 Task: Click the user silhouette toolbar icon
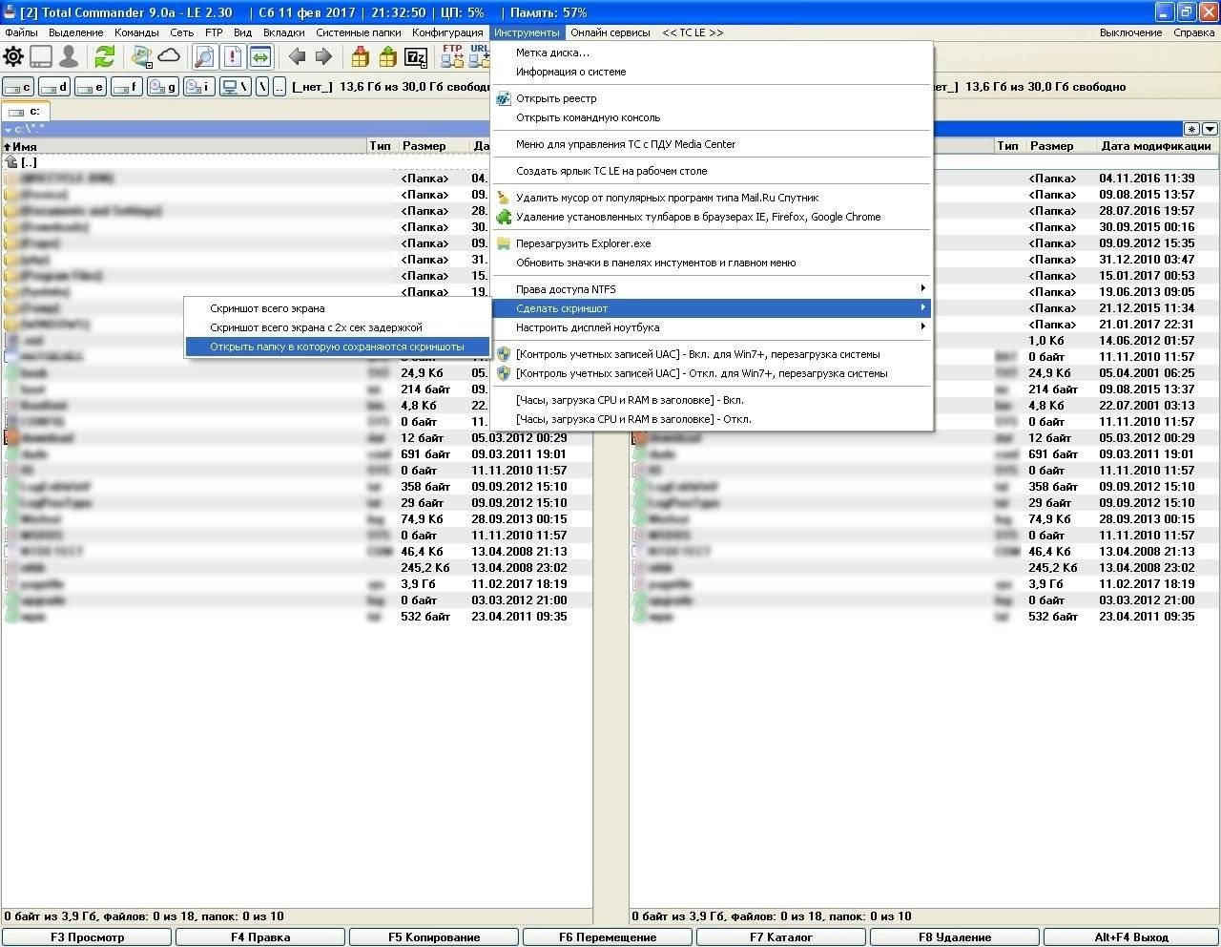coord(69,56)
